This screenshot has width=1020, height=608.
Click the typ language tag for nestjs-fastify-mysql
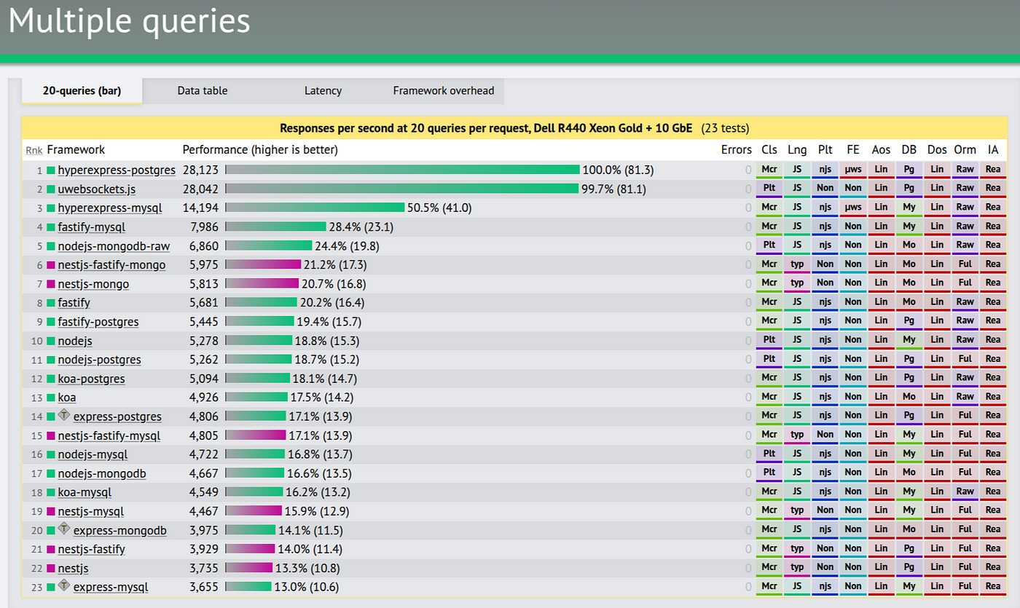click(x=797, y=435)
